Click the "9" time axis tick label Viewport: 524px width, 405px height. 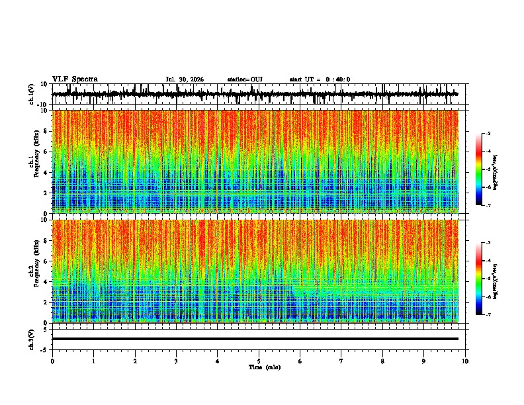[x=423, y=361]
